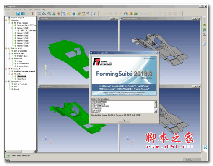Collapse the Geometry Set 1 node
The height and width of the screenshot is (166, 213).
(x=13, y=28)
